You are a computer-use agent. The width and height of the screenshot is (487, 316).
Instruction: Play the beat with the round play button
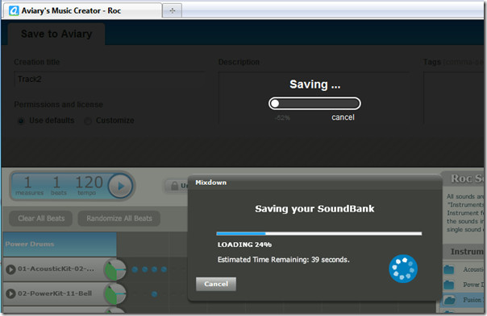pyautogui.click(x=120, y=186)
